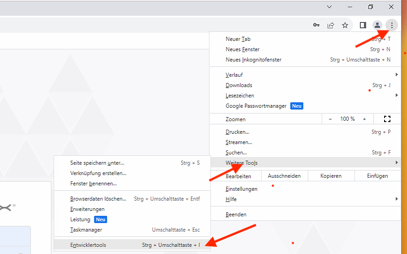Select Browserdaten löschen entry

(98, 199)
